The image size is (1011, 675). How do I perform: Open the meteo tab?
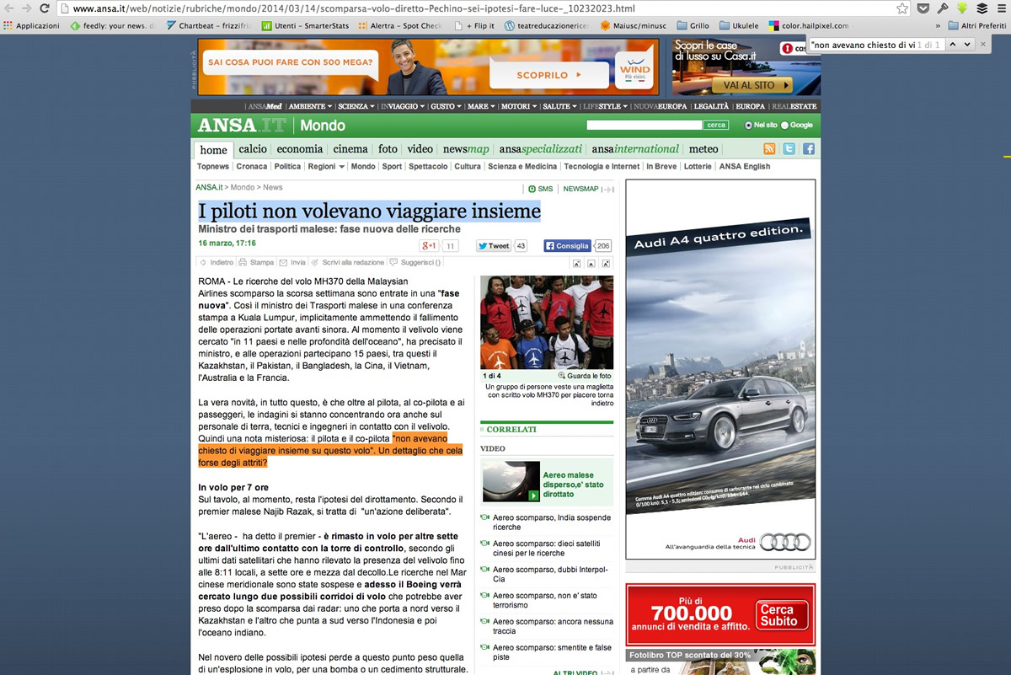703,149
